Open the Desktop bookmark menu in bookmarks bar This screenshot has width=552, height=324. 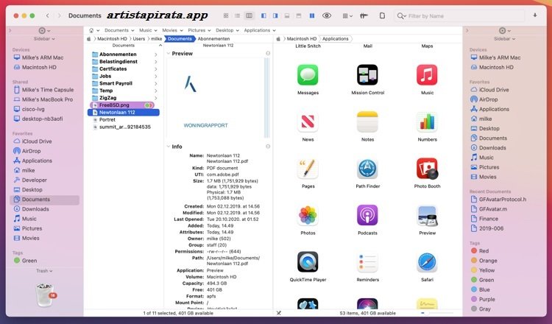pyautogui.click(x=227, y=30)
